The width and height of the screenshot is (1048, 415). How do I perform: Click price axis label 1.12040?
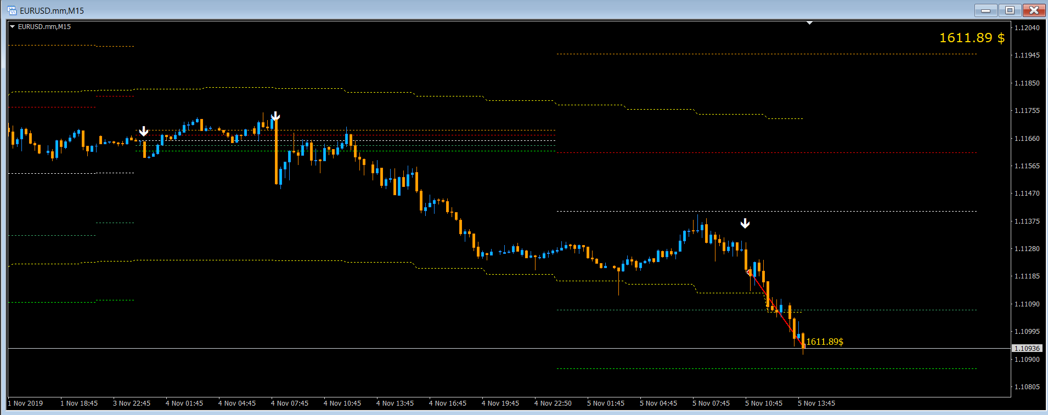coord(1027,27)
